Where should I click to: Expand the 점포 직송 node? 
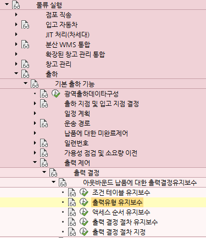(x=16, y=14)
